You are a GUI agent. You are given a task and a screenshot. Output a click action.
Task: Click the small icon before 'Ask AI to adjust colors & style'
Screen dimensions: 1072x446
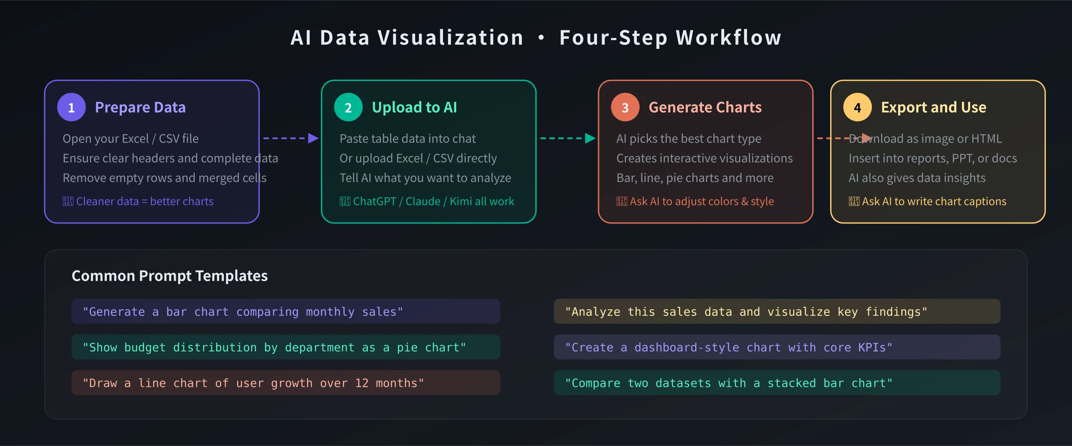pyautogui.click(x=622, y=201)
